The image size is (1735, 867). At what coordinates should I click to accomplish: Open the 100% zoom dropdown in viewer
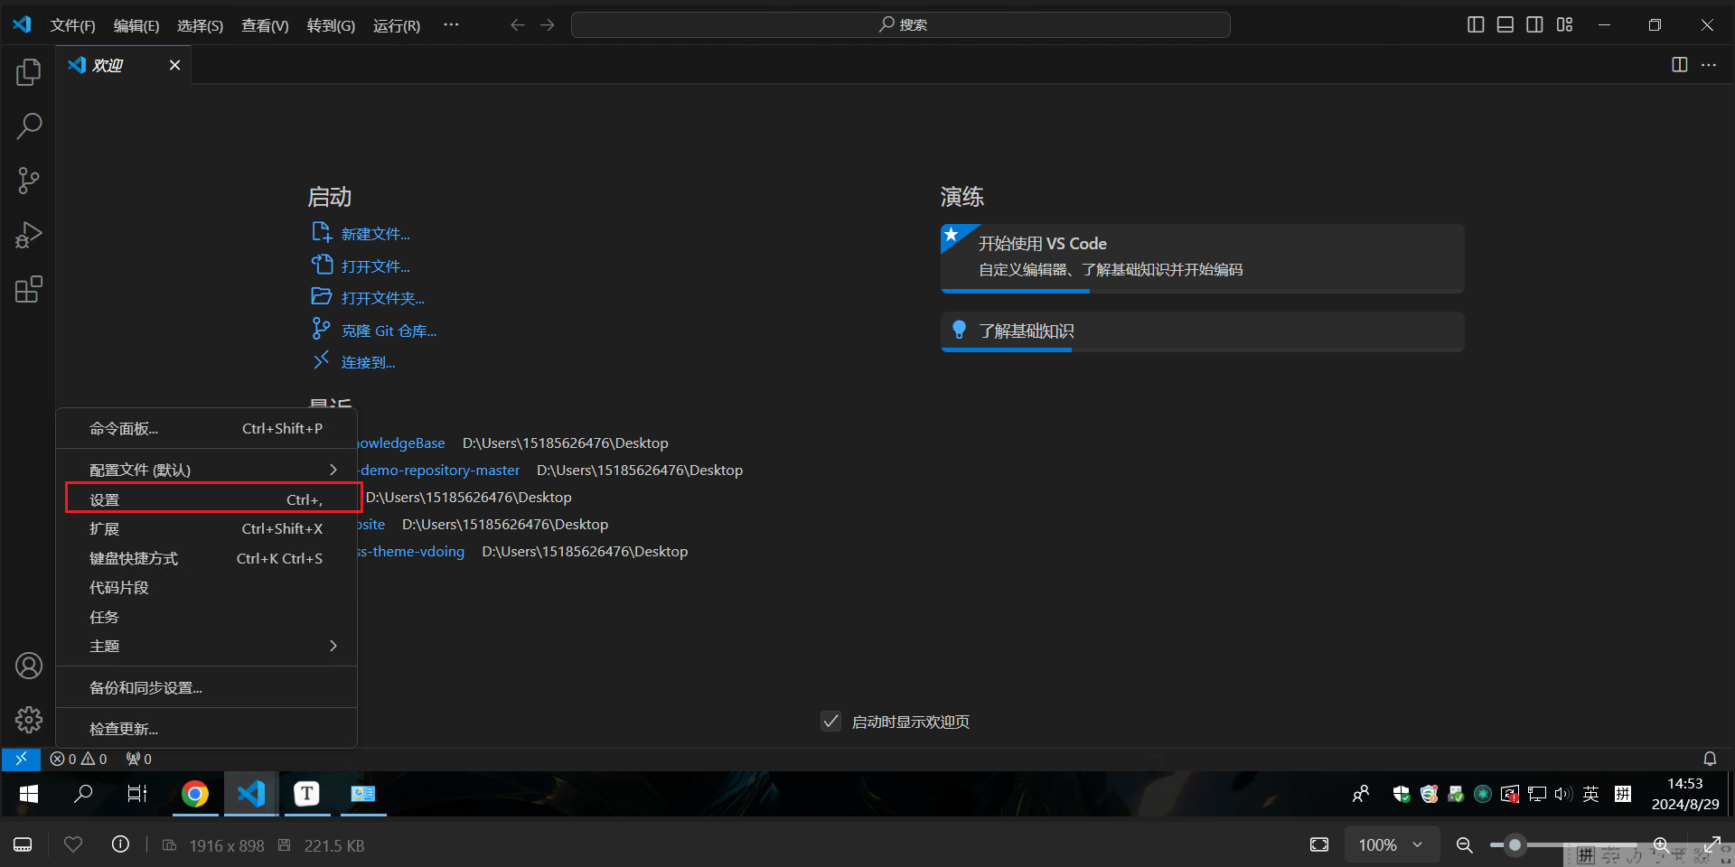click(x=1391, y=845)
